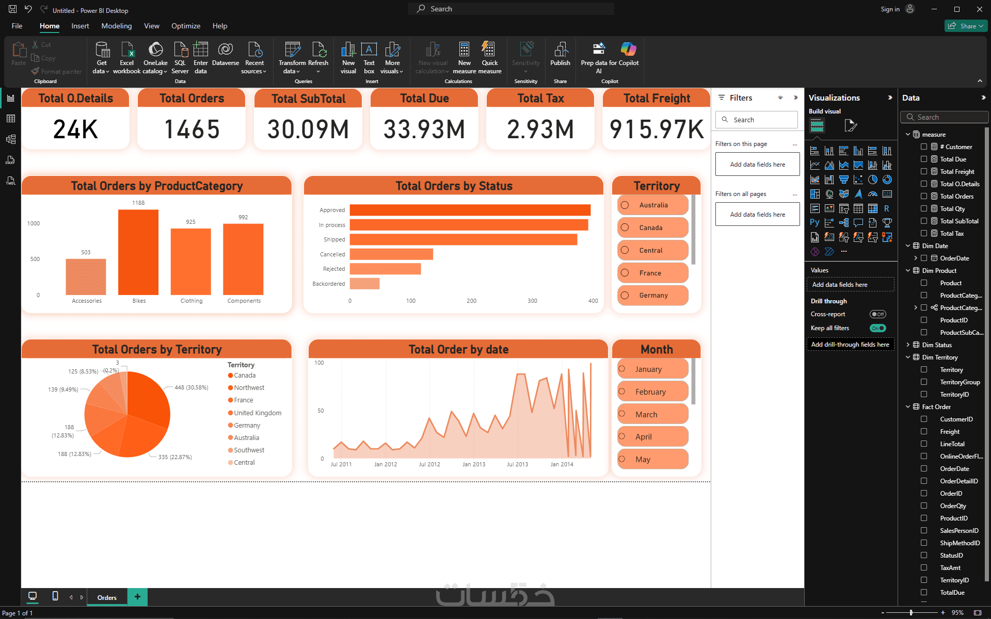Screen dimensions: 991x619
Task: Check the Total Due measure checkbox
Action: [x=924, y=159]
